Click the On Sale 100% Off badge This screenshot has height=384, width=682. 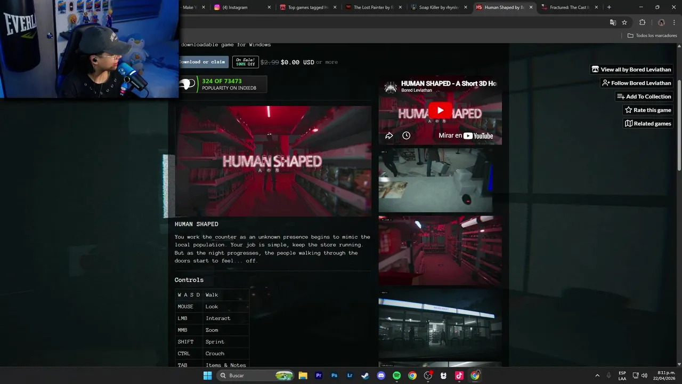pos(245,62)
